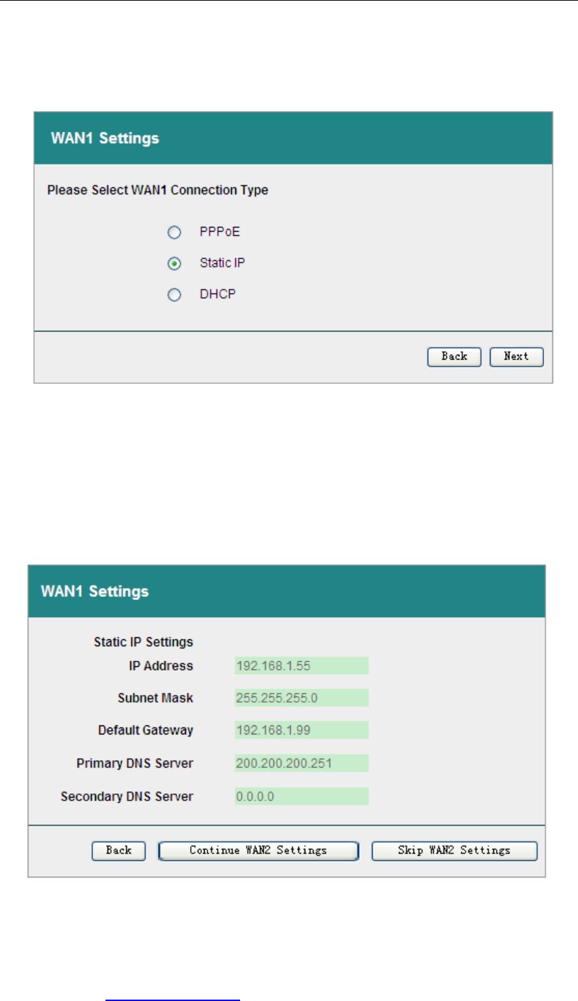Select the Primary DNS Server field
Image resolution: width=578 pixels, height=1001 pixels.
coord(301,764)
